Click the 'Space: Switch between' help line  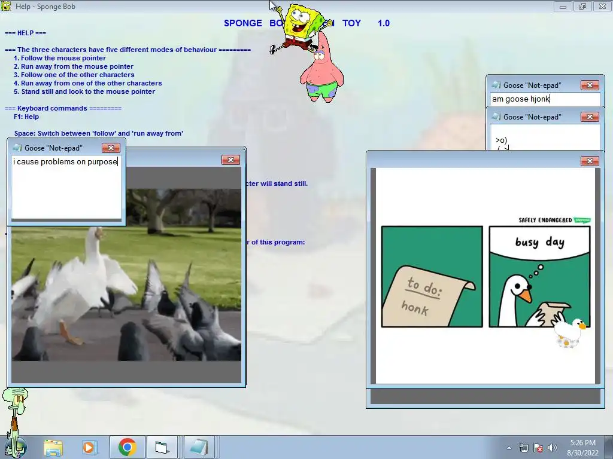(x=99, y=133)
